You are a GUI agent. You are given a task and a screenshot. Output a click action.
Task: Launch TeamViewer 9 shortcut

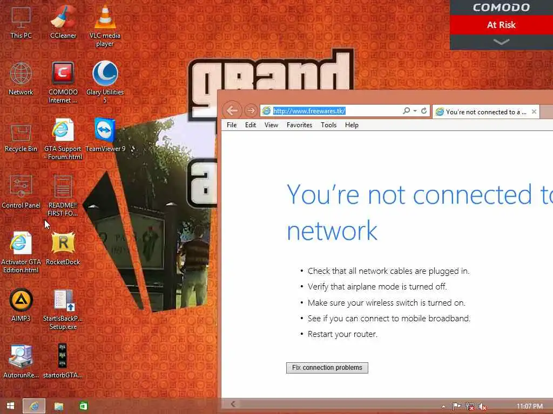[105, 135]
